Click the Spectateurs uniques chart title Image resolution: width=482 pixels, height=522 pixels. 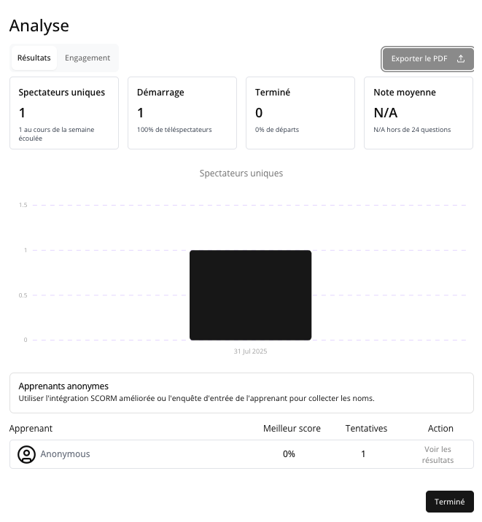[241, 174]
